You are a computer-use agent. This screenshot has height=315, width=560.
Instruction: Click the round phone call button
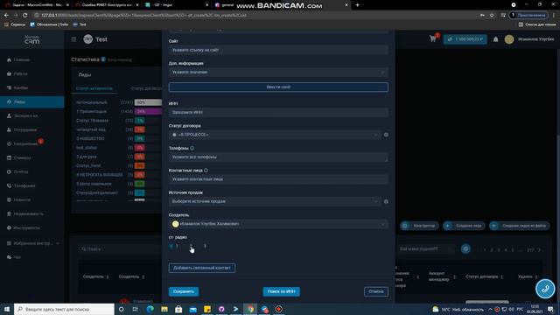(545, 289)
